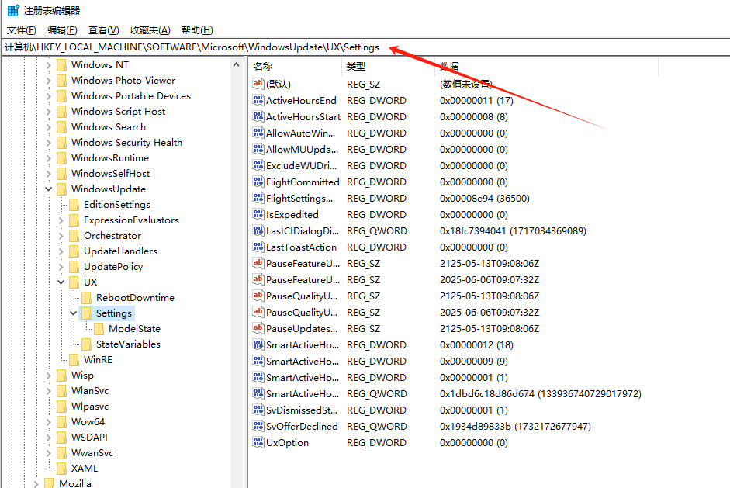Expand the Mozilla key
Viewport: 730px width, 488px height.
click(x=36, y=484)
